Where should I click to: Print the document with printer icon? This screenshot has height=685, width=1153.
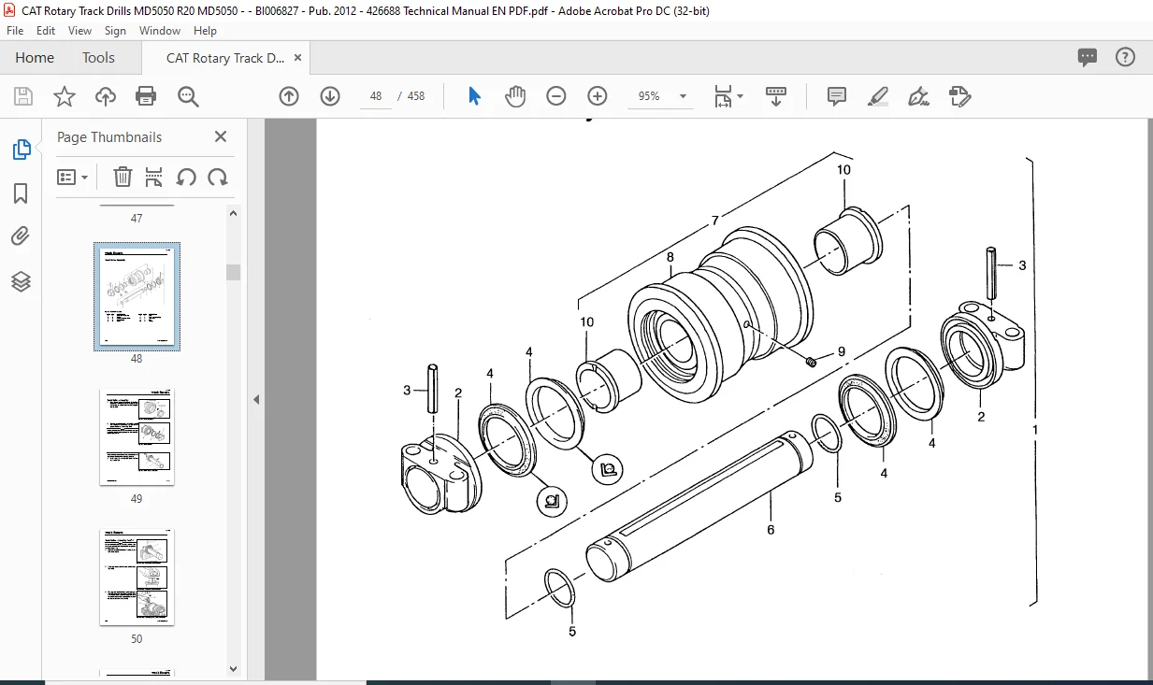coord(146,96)
